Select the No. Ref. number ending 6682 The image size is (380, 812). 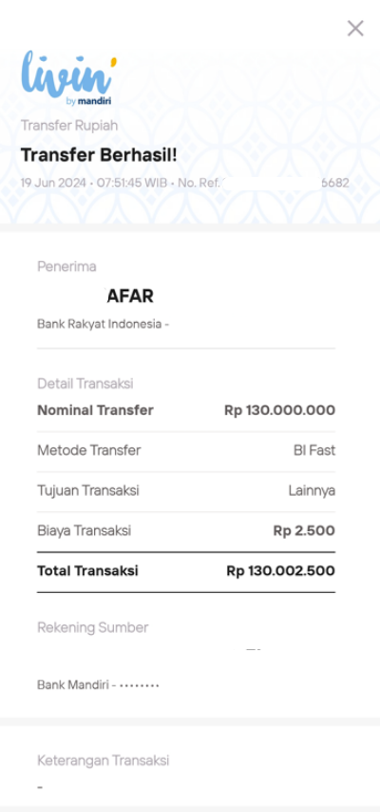pyautogui.click(x=264, y=183)
